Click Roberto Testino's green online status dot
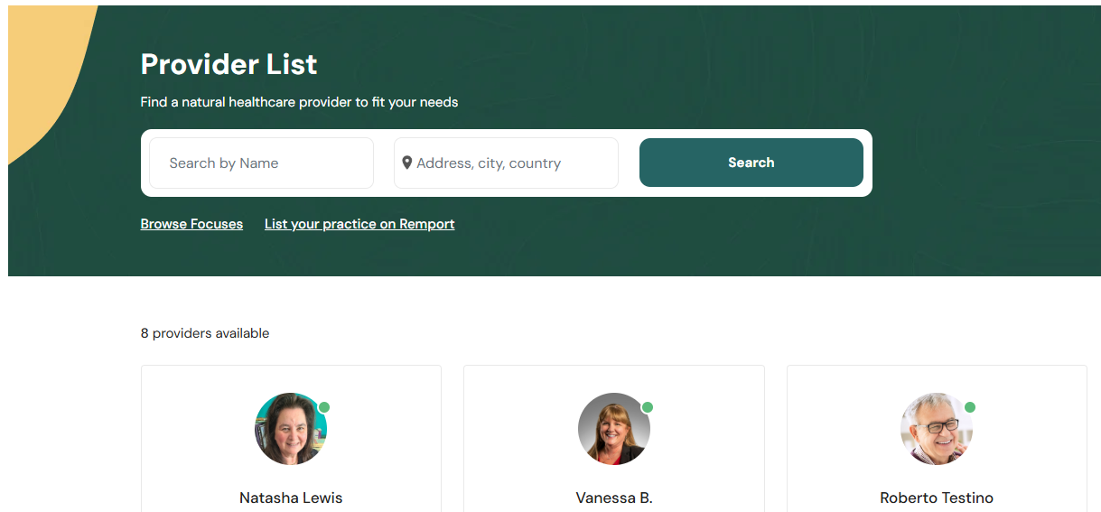This screenshot has height=512, width=1101. [x=970, y=407]
